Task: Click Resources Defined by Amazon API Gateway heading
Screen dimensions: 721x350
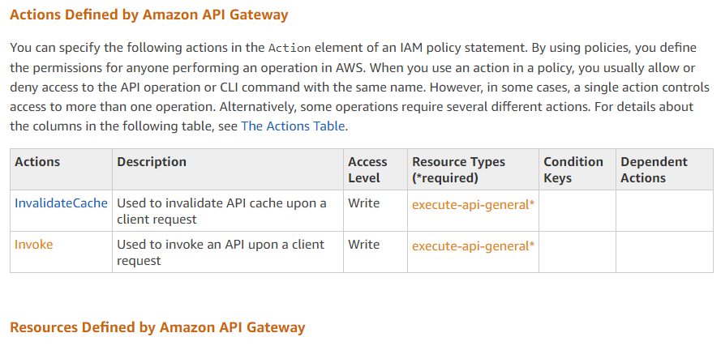Action: tap(157, 327)
